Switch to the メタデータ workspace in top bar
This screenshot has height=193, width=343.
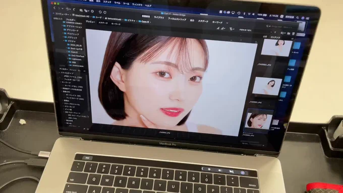tap(203, 22)
